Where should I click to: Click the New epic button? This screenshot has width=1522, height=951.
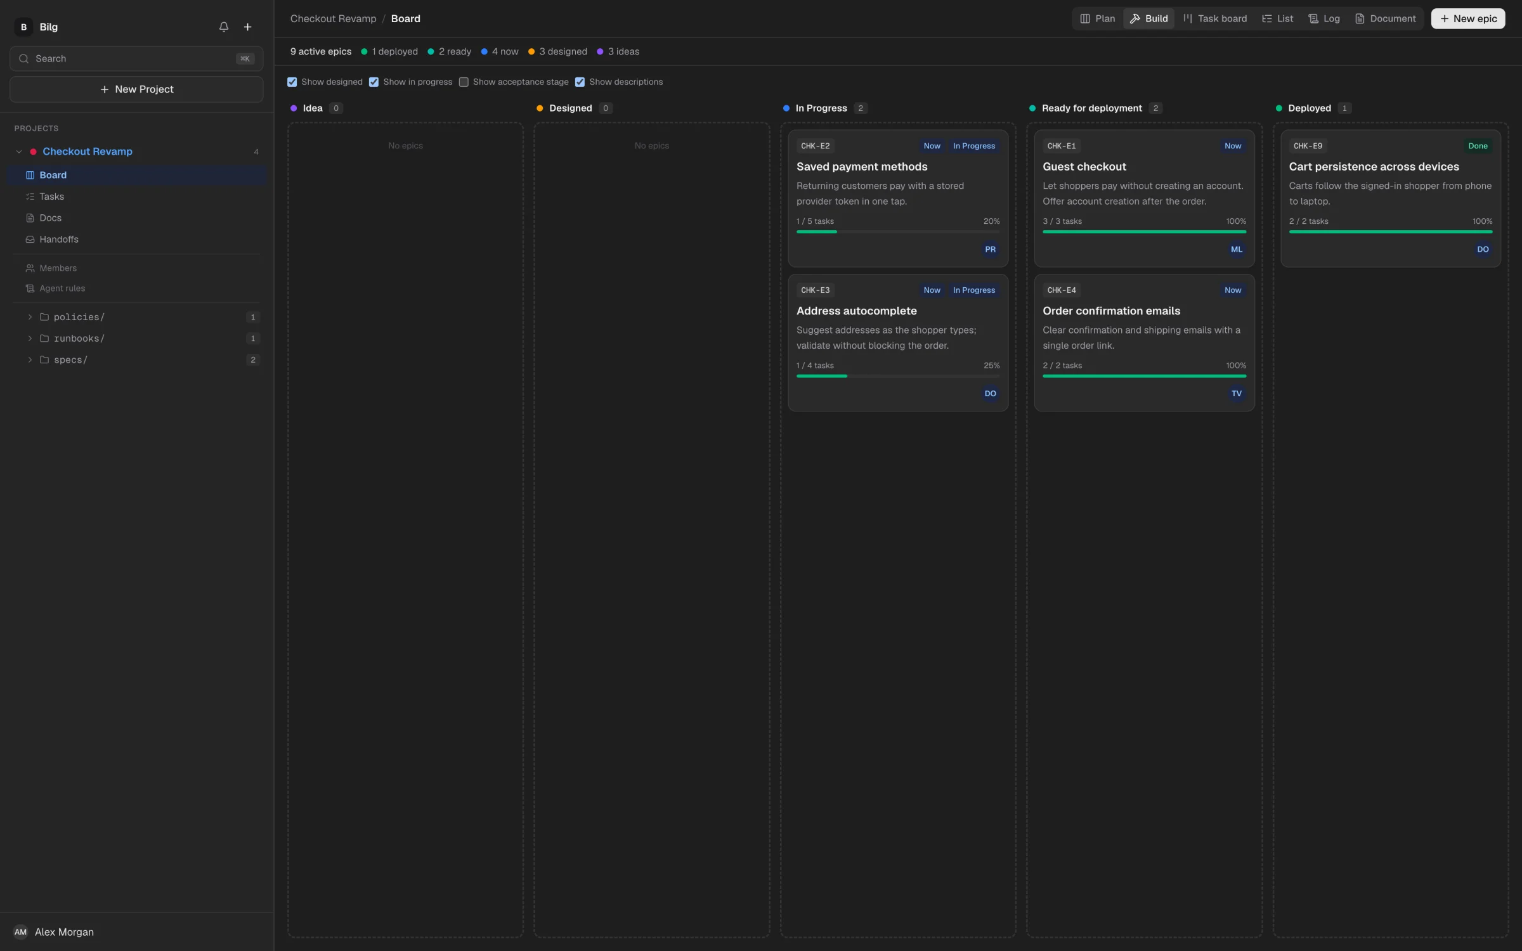[1468, 18]
